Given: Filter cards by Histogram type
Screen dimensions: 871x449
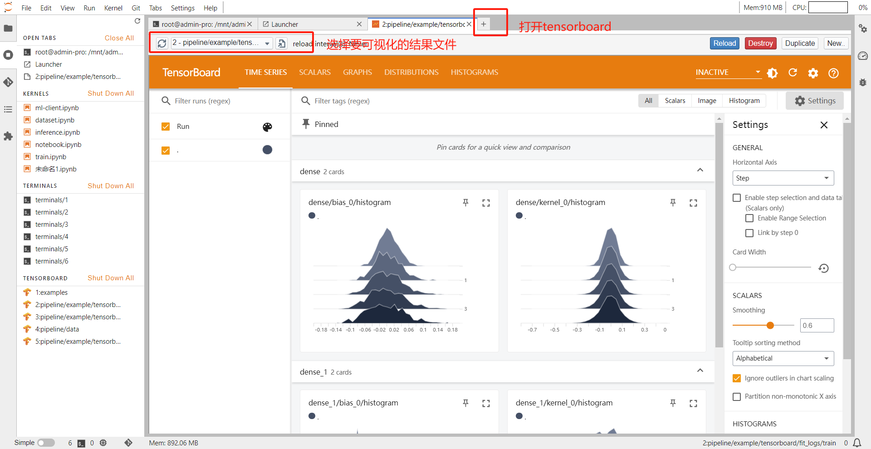Looking at the screenshot, I should coord(744,101).
